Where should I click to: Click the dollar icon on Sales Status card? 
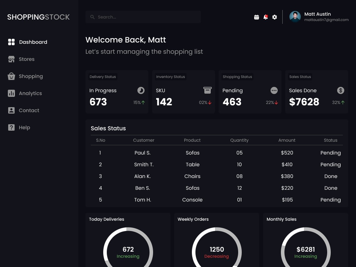(x=340, y=90)
